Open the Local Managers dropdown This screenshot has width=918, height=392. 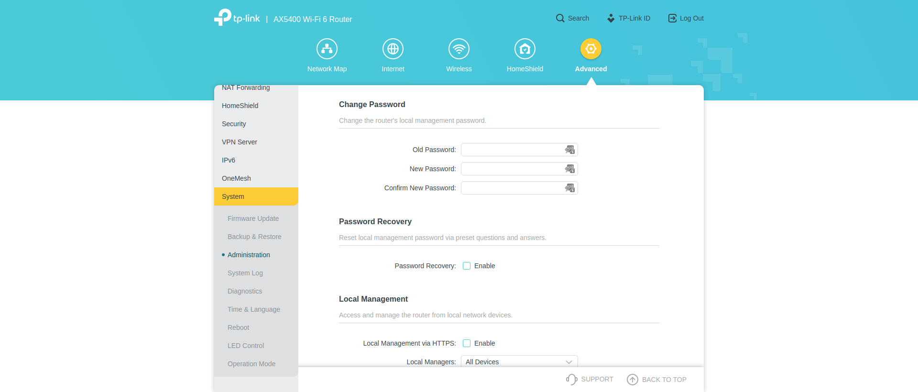coord(519,361)
